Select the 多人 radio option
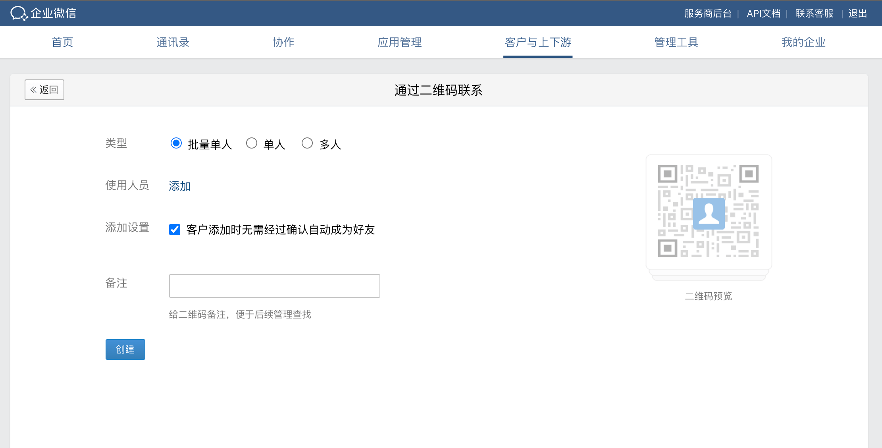Viewport: 882px width, 448px height. coord(307,143)
